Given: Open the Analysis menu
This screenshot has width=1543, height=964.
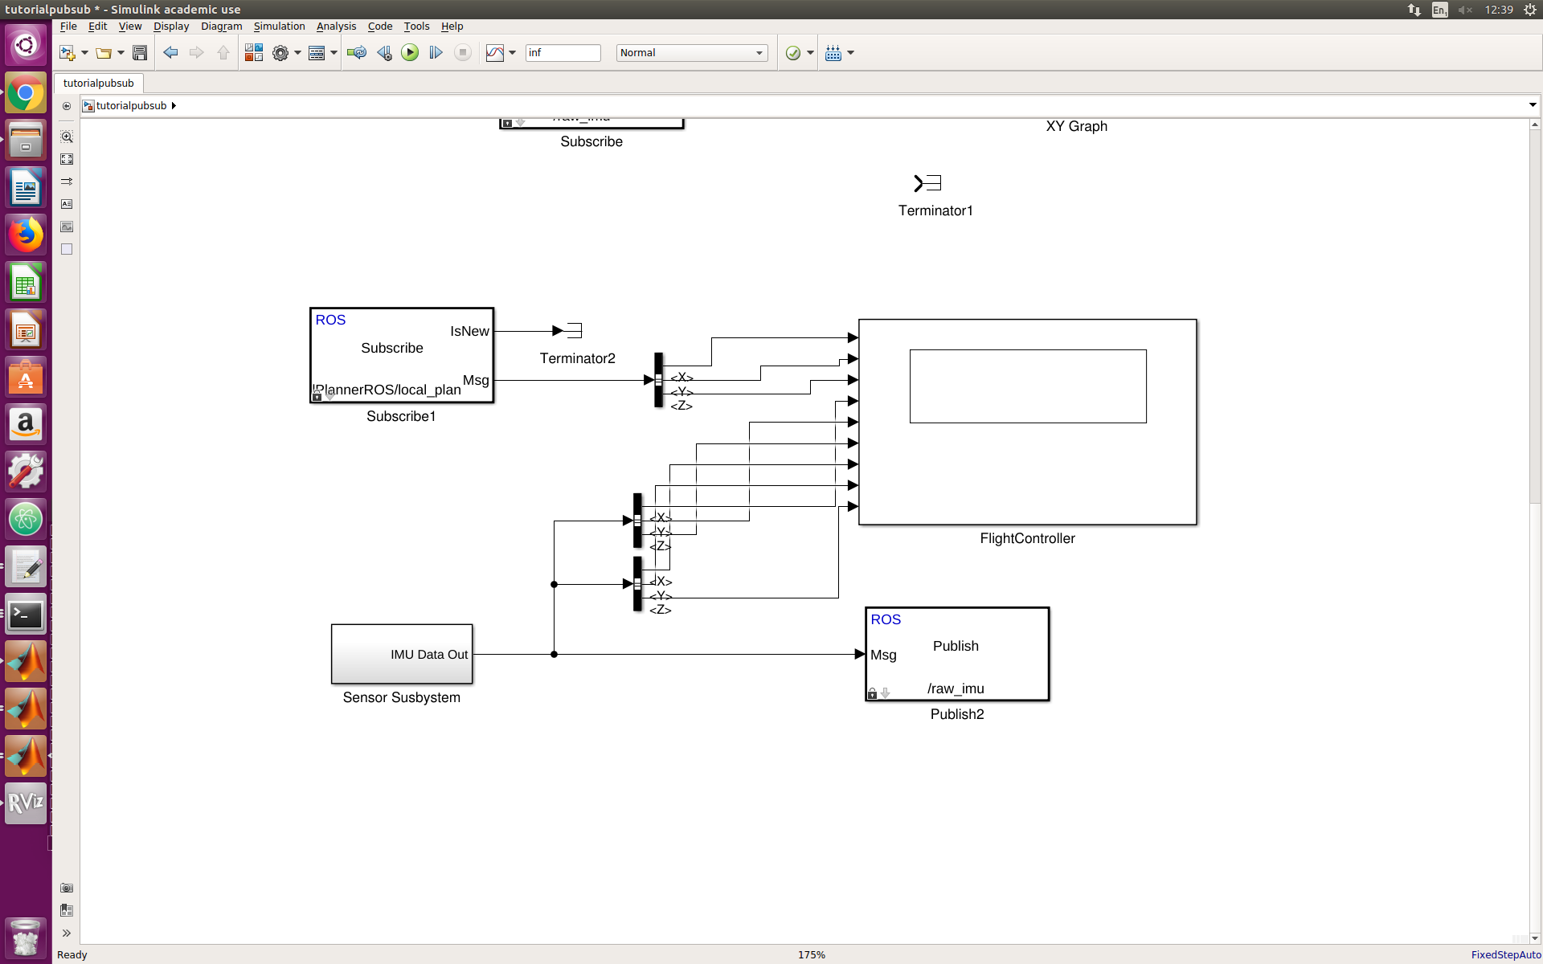Looking at the screenshot, I should (x=336, y=27).
